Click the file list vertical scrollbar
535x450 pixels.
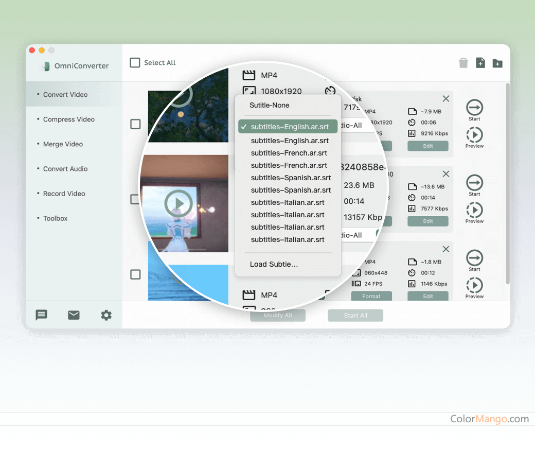[507, 184]
